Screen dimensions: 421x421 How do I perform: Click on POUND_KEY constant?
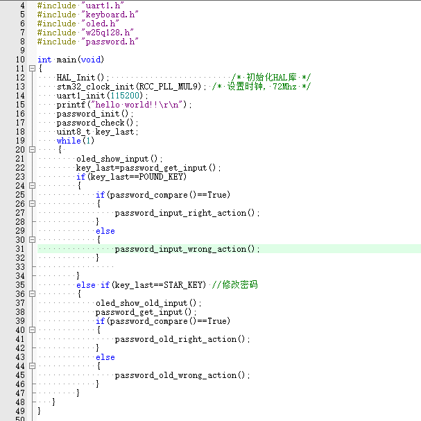tap(161, 177)
